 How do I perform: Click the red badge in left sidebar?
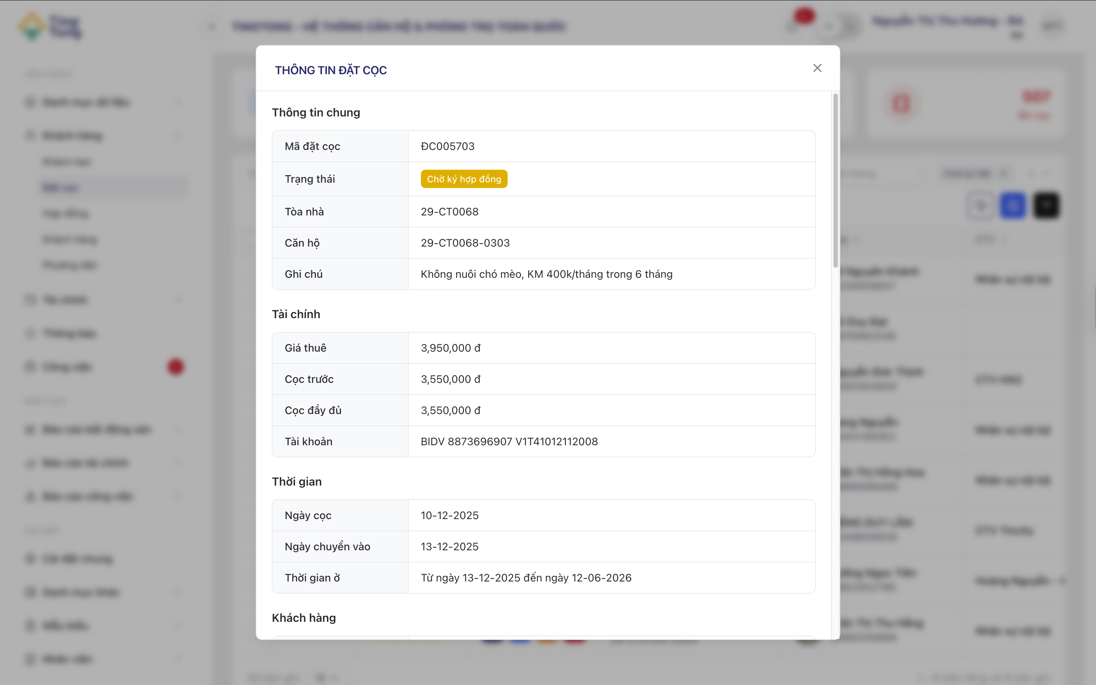pos(176,367)
